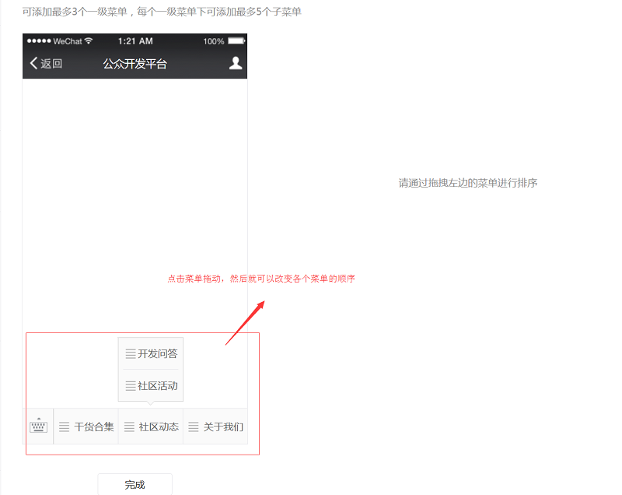This screenshot has width=622, height=495.
Task: Click the 请通过拖拽左边的菜单进行排序 hint text
Action: coord(468,183)
